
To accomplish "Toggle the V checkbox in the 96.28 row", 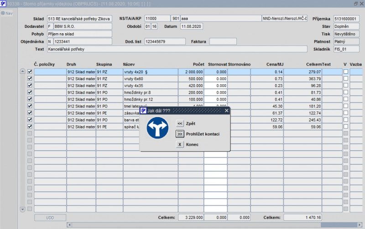I will pyautogui.click(x=346, y=85).
